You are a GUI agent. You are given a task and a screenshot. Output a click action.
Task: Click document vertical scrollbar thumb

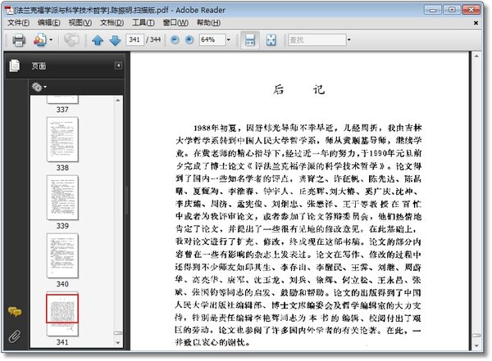click(x=476, y=336)
